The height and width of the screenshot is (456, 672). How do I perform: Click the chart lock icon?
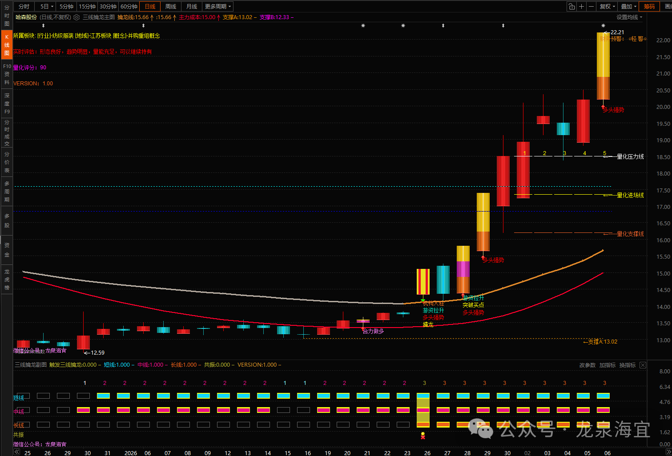(571, 6)
